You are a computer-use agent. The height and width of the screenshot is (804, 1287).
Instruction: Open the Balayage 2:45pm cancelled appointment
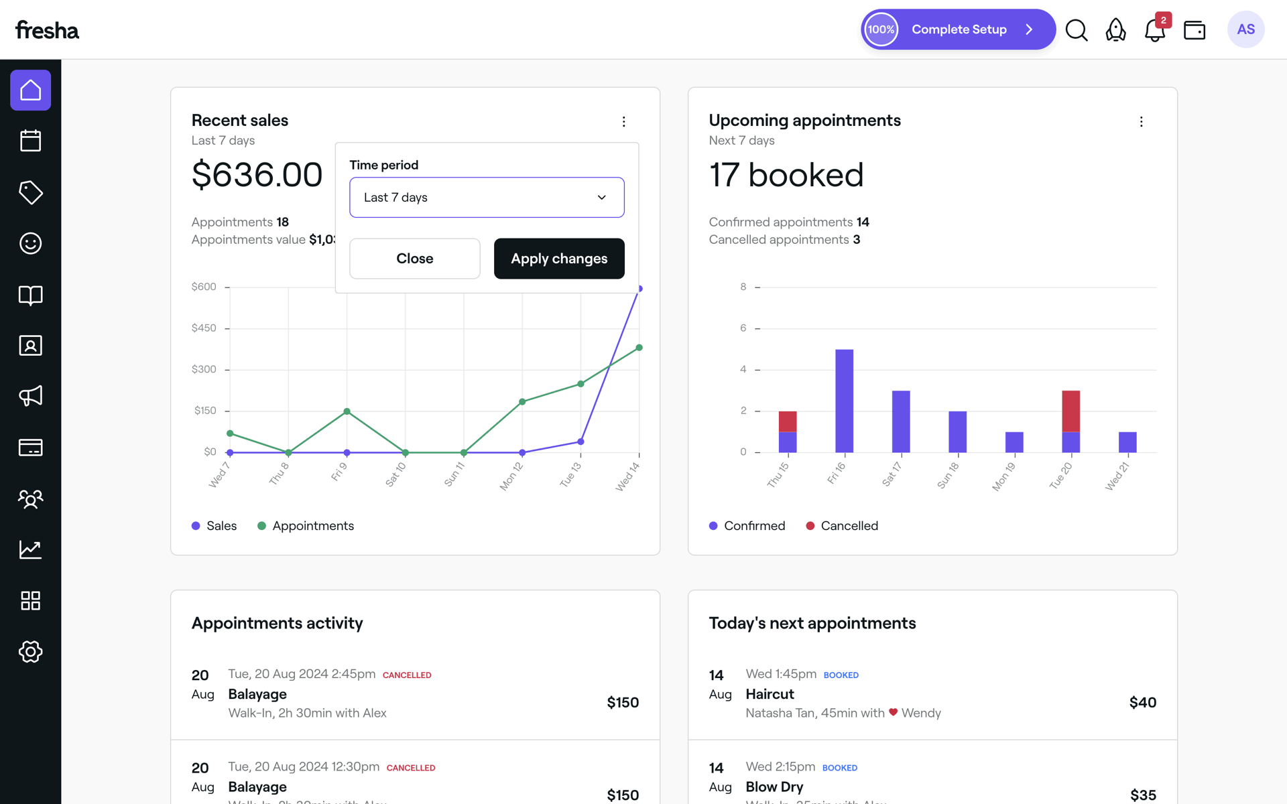(x=415, y=693)
